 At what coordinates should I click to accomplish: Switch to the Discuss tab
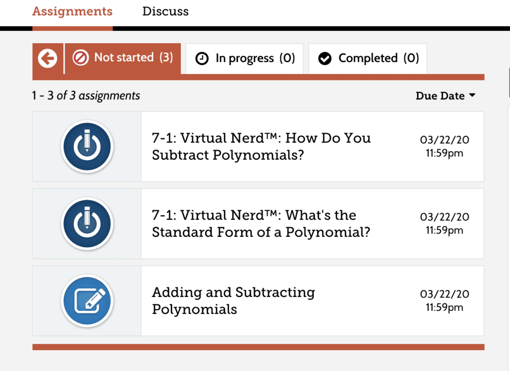pyautogui.click(x=165, y=11)
